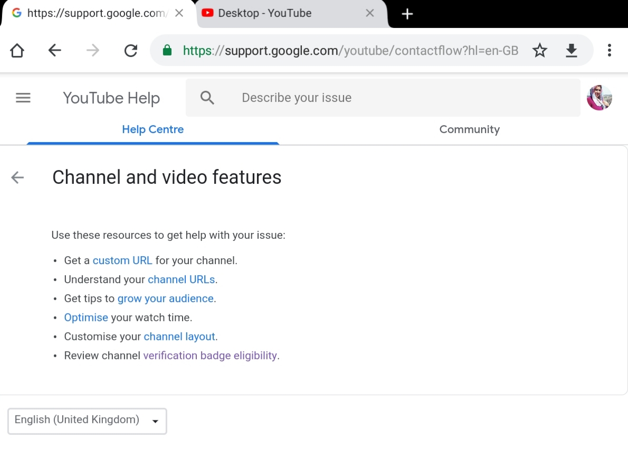
Task: Reload the page with refresh icon
Action: (130, 51)
